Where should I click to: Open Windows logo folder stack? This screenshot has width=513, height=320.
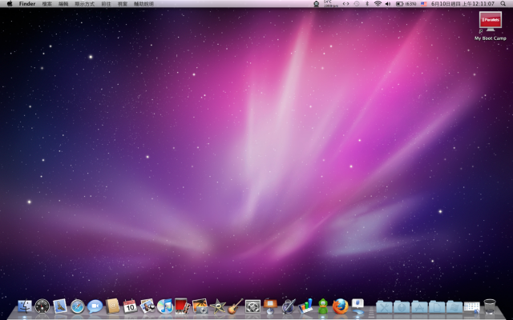click(x=454, y=307)
